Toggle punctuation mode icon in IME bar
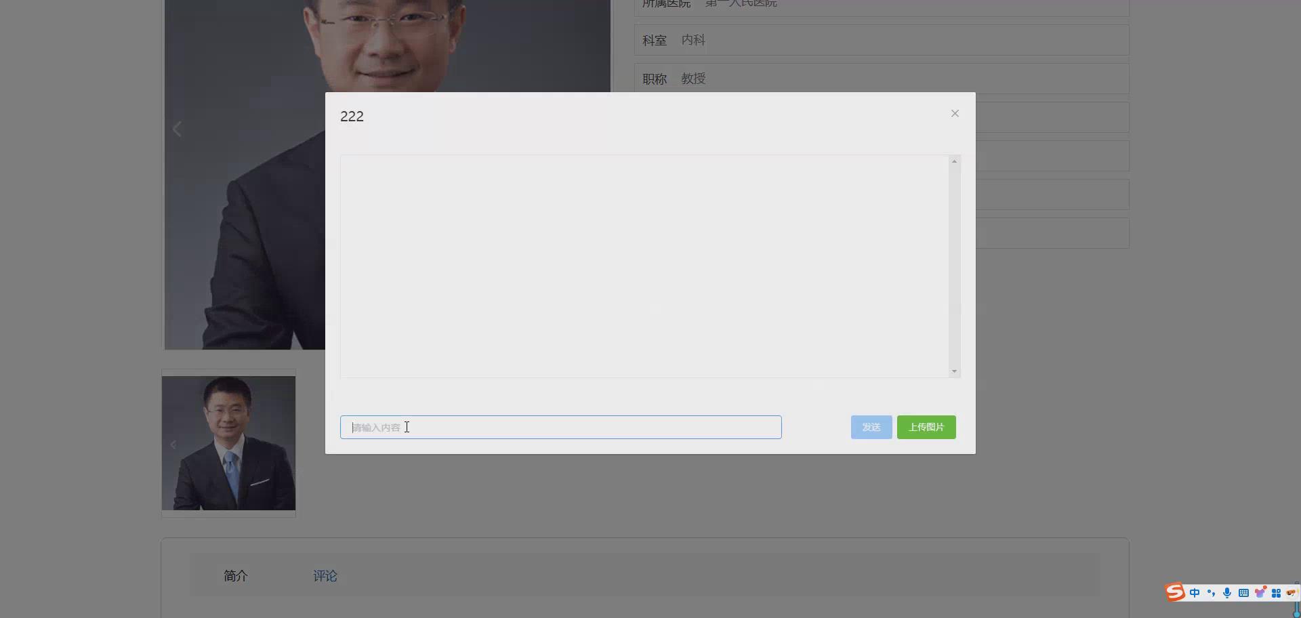The width and height of the screenshot is (1301, 618). (x=1211, y=593)
